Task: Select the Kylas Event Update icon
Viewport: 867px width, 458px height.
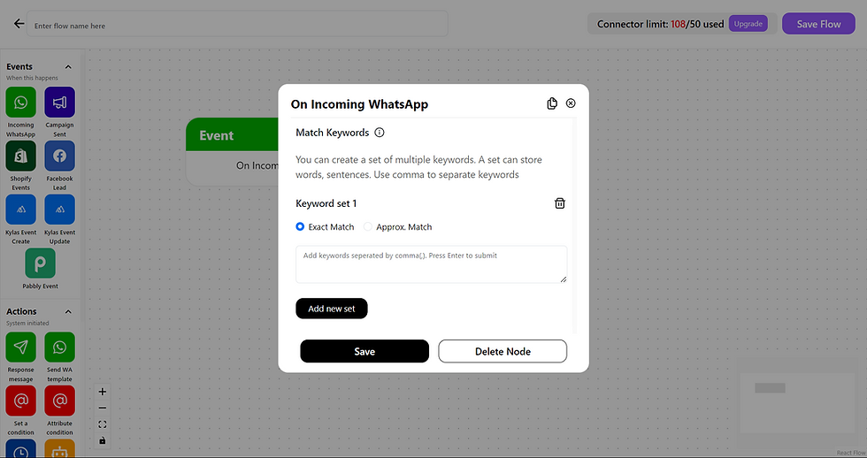Action: [60, 210]
